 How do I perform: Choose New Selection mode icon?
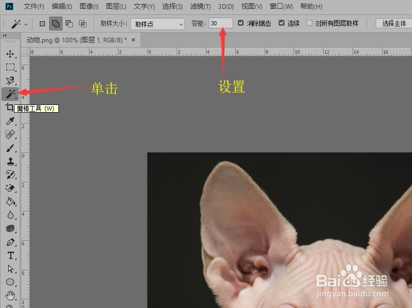tap(42, 24)
